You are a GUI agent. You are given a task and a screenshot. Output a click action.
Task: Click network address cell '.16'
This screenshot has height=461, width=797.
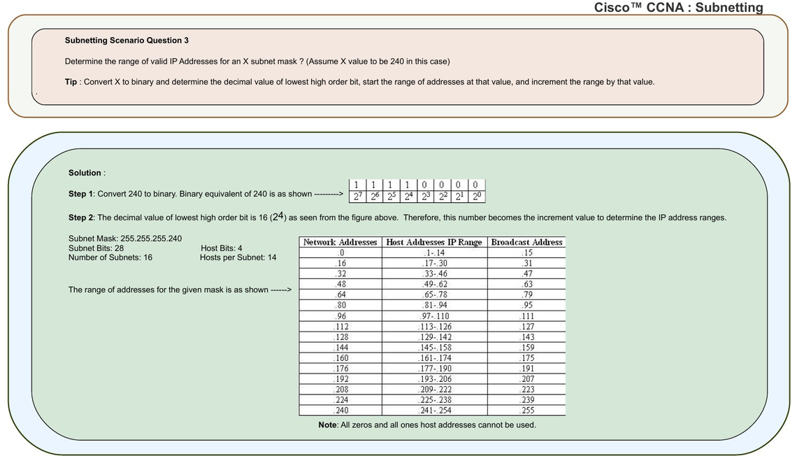point(340,264)
